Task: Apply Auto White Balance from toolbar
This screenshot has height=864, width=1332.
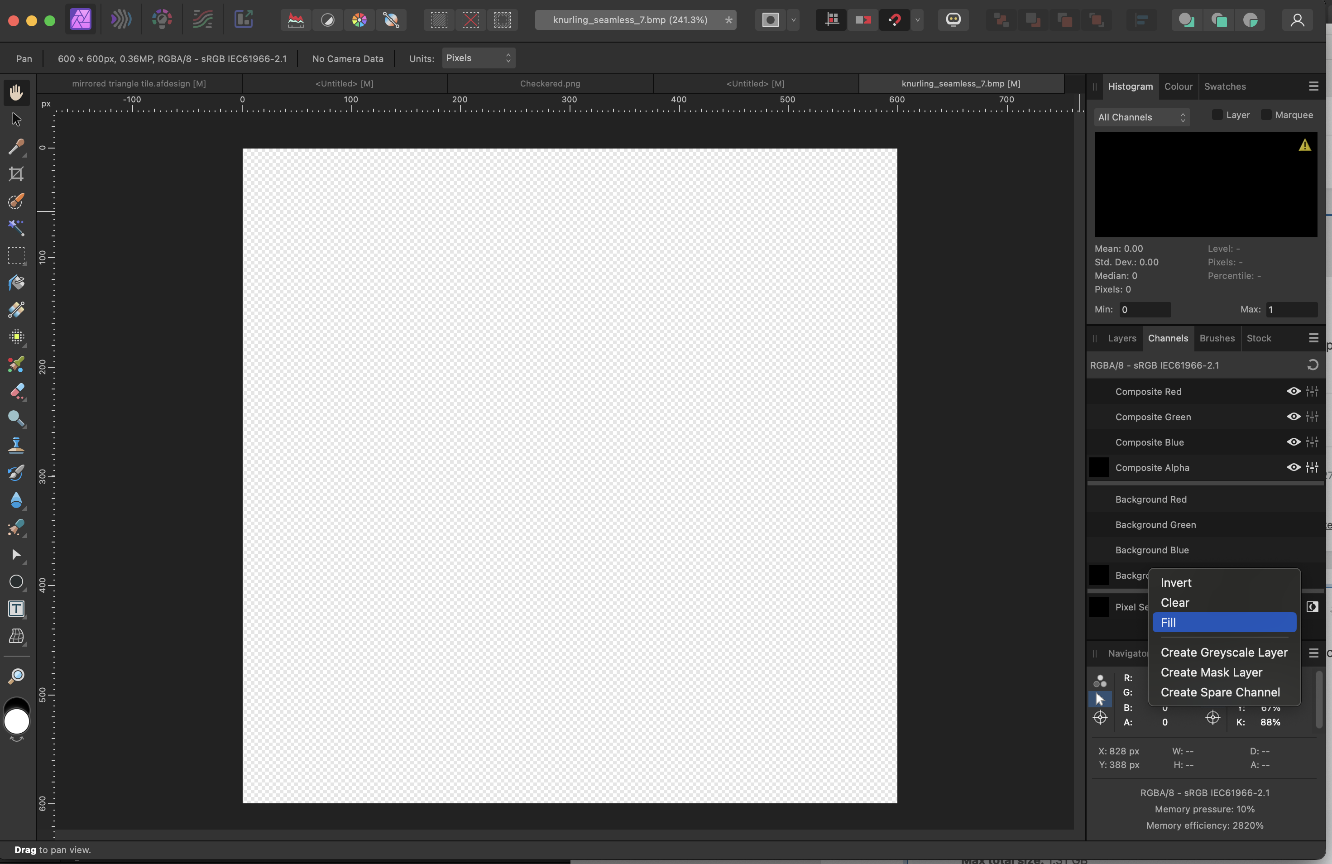Action: coord(391,21)
